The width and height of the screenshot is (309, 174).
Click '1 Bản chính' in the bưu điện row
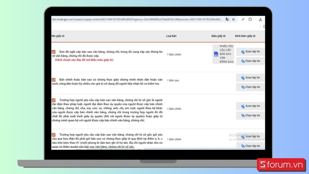(174, 139)
